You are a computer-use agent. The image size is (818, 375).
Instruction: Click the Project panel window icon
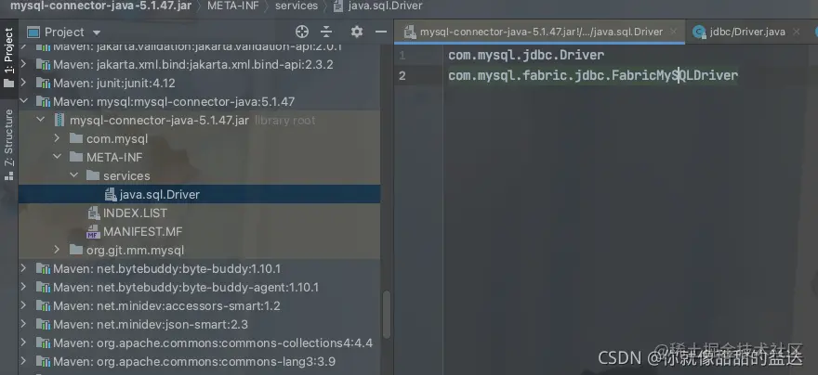click(x=33, y=32)
